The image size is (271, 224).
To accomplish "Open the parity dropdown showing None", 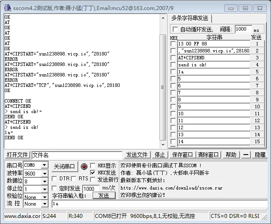I will 45,197.
